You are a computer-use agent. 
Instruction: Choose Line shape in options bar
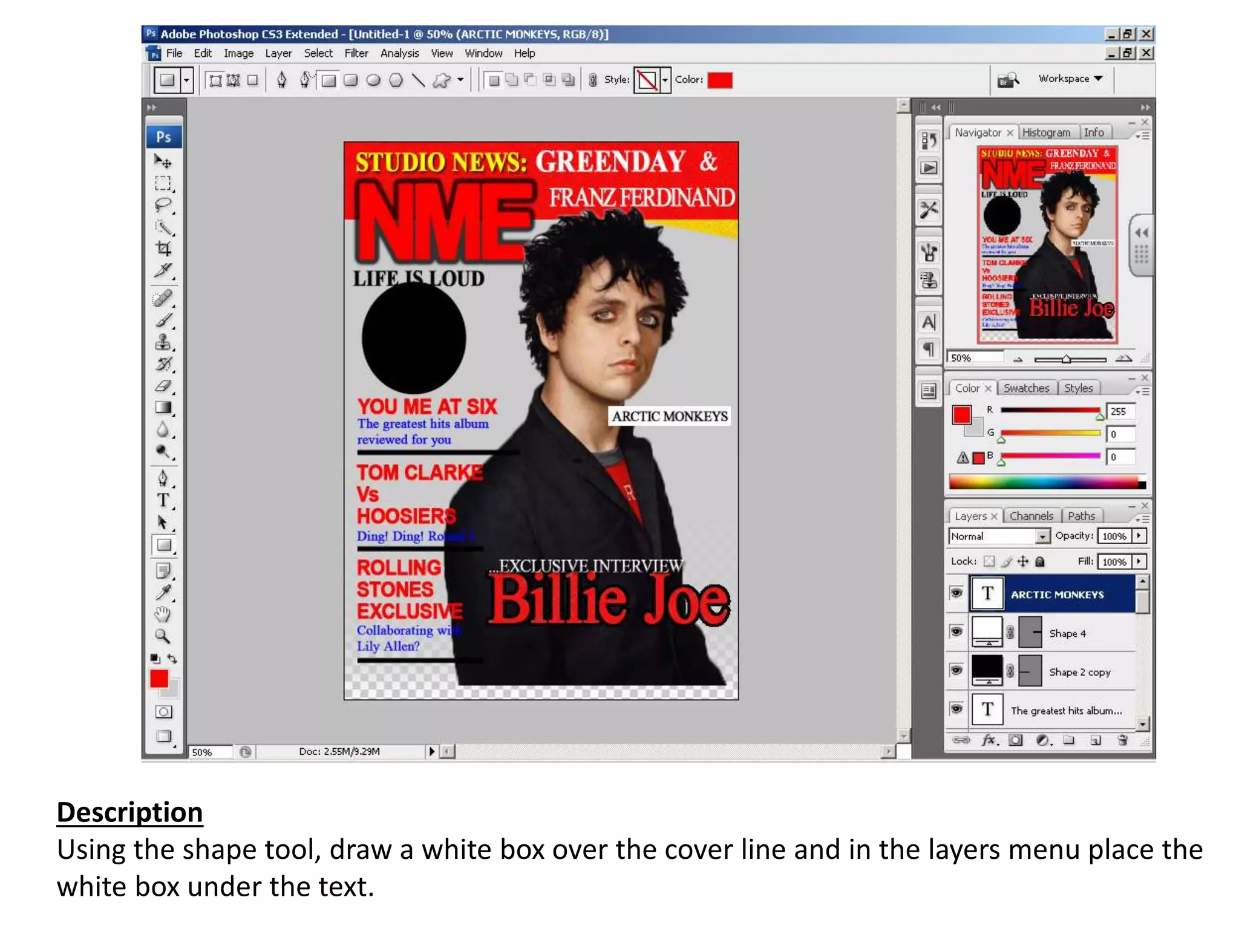[x=418, y=80]
